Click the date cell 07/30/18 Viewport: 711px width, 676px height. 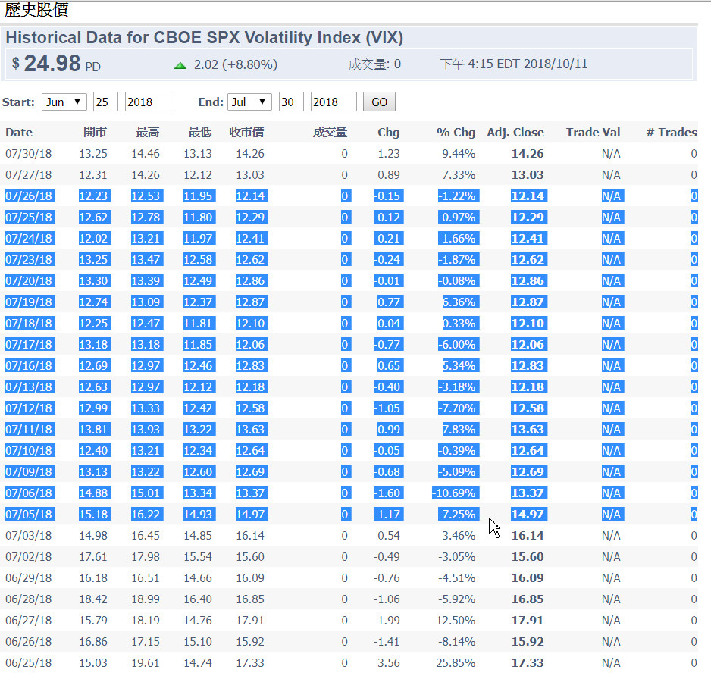(x=29, y=154)
